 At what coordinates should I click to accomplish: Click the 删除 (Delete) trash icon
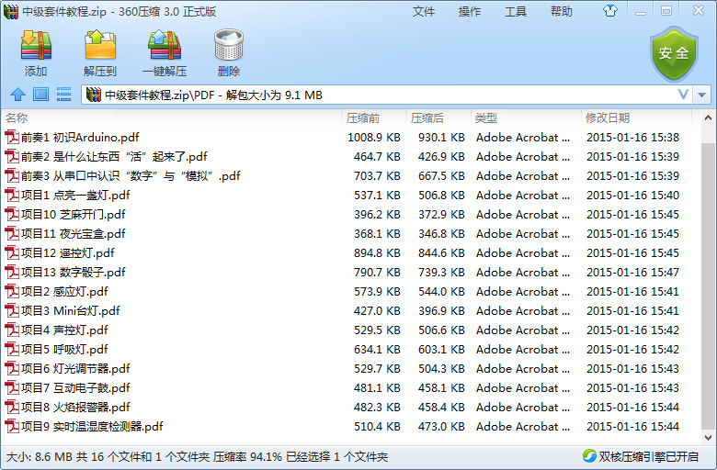point(229,45)
